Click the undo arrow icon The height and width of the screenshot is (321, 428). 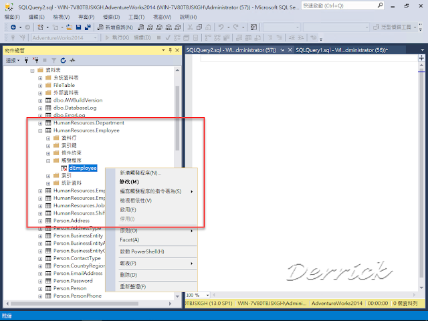click(x=221, y=27)
